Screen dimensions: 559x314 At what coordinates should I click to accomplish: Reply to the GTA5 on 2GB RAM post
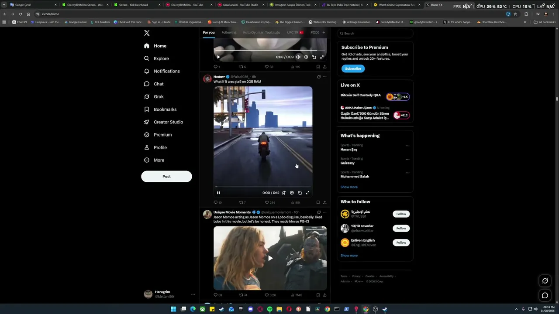point(217,202)
